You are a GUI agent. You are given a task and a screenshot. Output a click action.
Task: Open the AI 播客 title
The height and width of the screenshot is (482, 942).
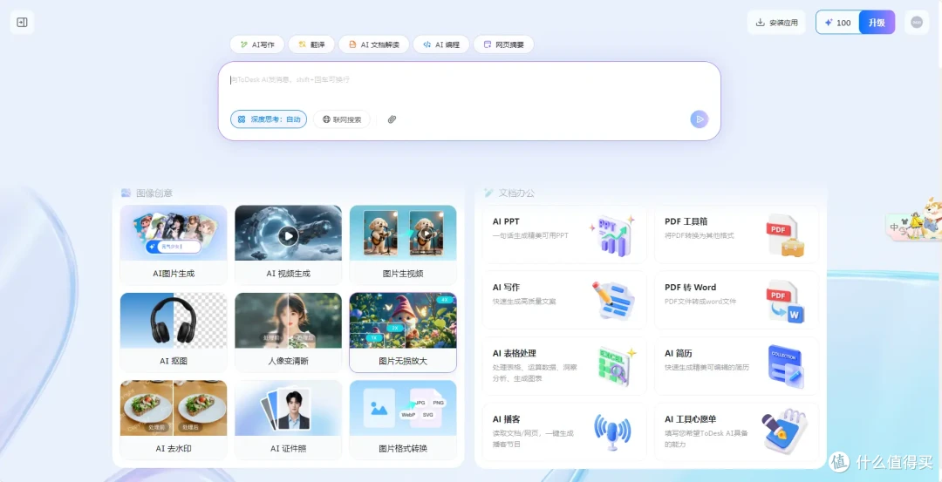(506, 419)
